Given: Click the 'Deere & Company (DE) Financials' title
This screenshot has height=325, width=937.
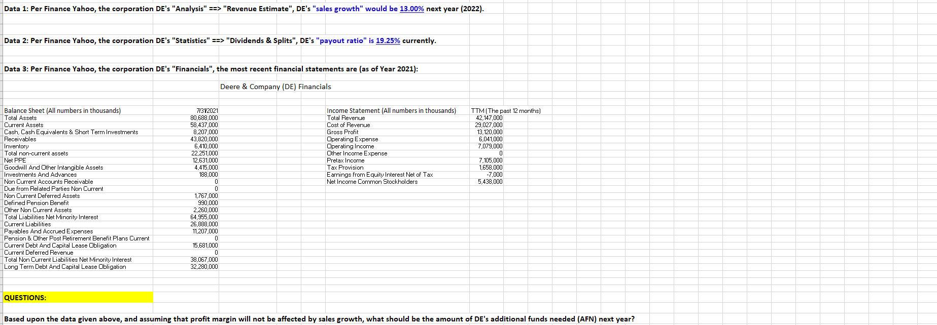Looking at the screenshot, I should click(x=275, y=87).
